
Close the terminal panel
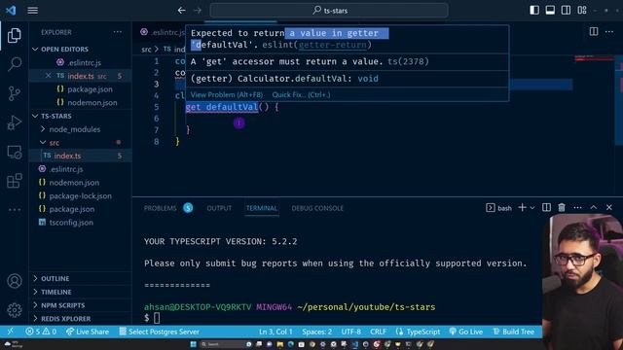tap(609, 207)
